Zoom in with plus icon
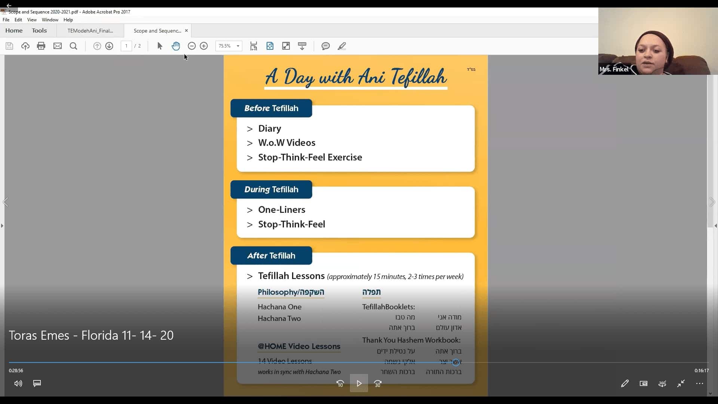718x404 pixels. click(x=204, y=46)
